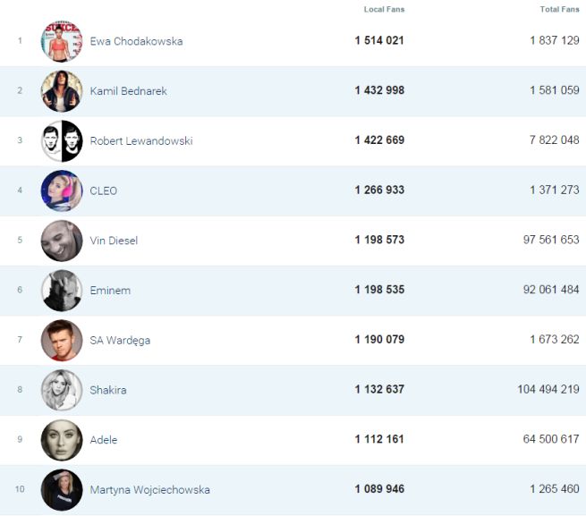Open Robert Lewandowski's page link

click(140, 141)
